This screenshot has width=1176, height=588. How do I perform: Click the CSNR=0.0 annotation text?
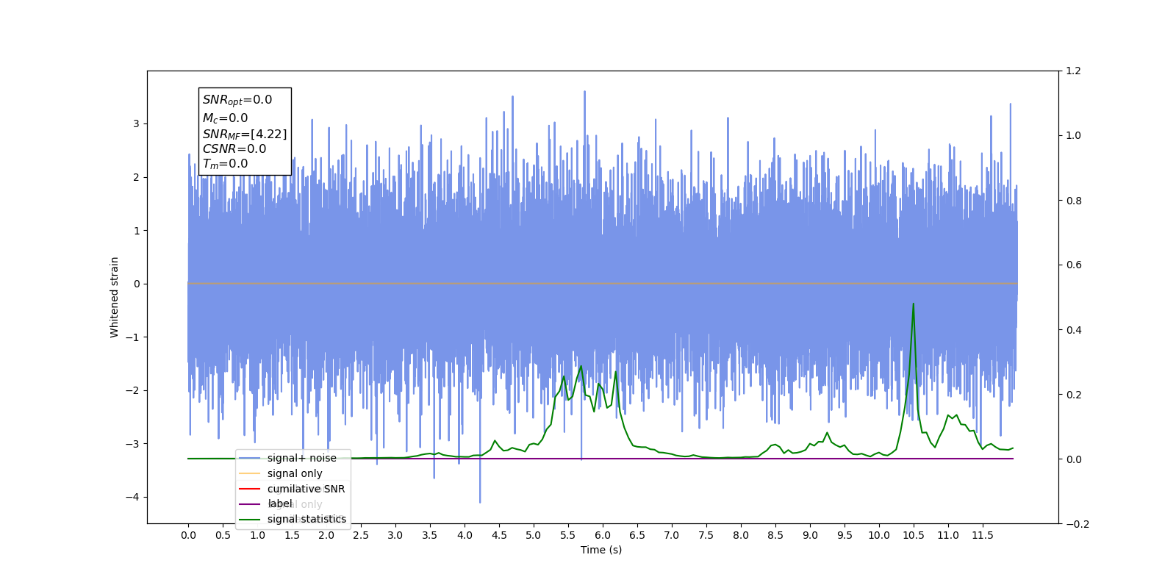point(234,148)
